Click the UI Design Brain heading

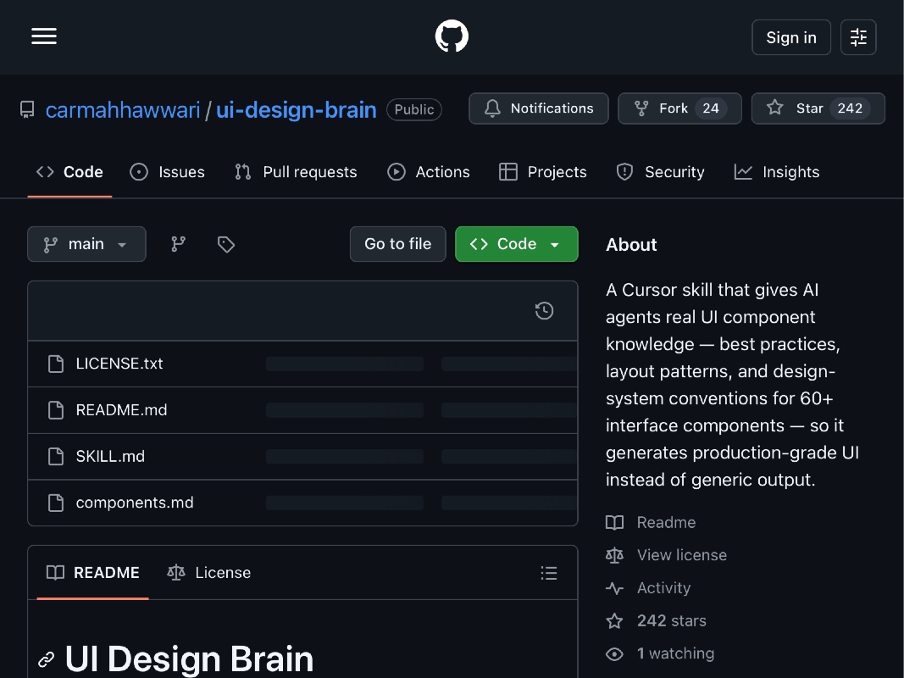point(189,659)
